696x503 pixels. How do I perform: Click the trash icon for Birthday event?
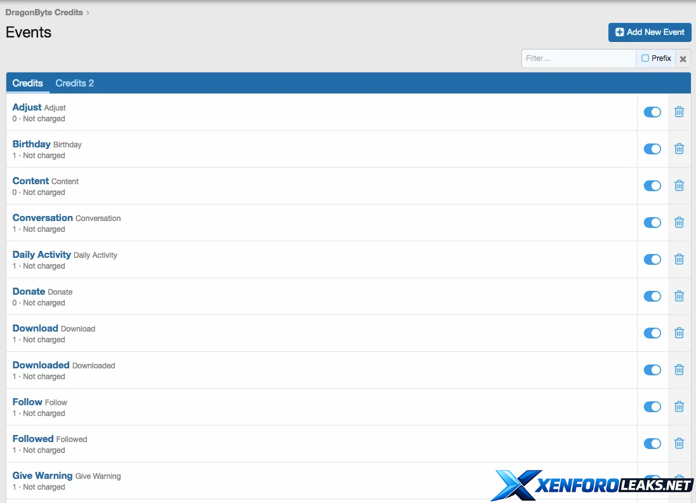[679, 149]
